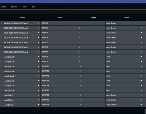Open the Grab tab
This screenshot has height=114, width=146.
[25, 7]
